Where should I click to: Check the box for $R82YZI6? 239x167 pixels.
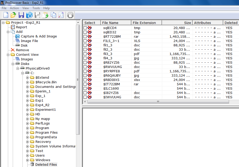tap(85, 63)
